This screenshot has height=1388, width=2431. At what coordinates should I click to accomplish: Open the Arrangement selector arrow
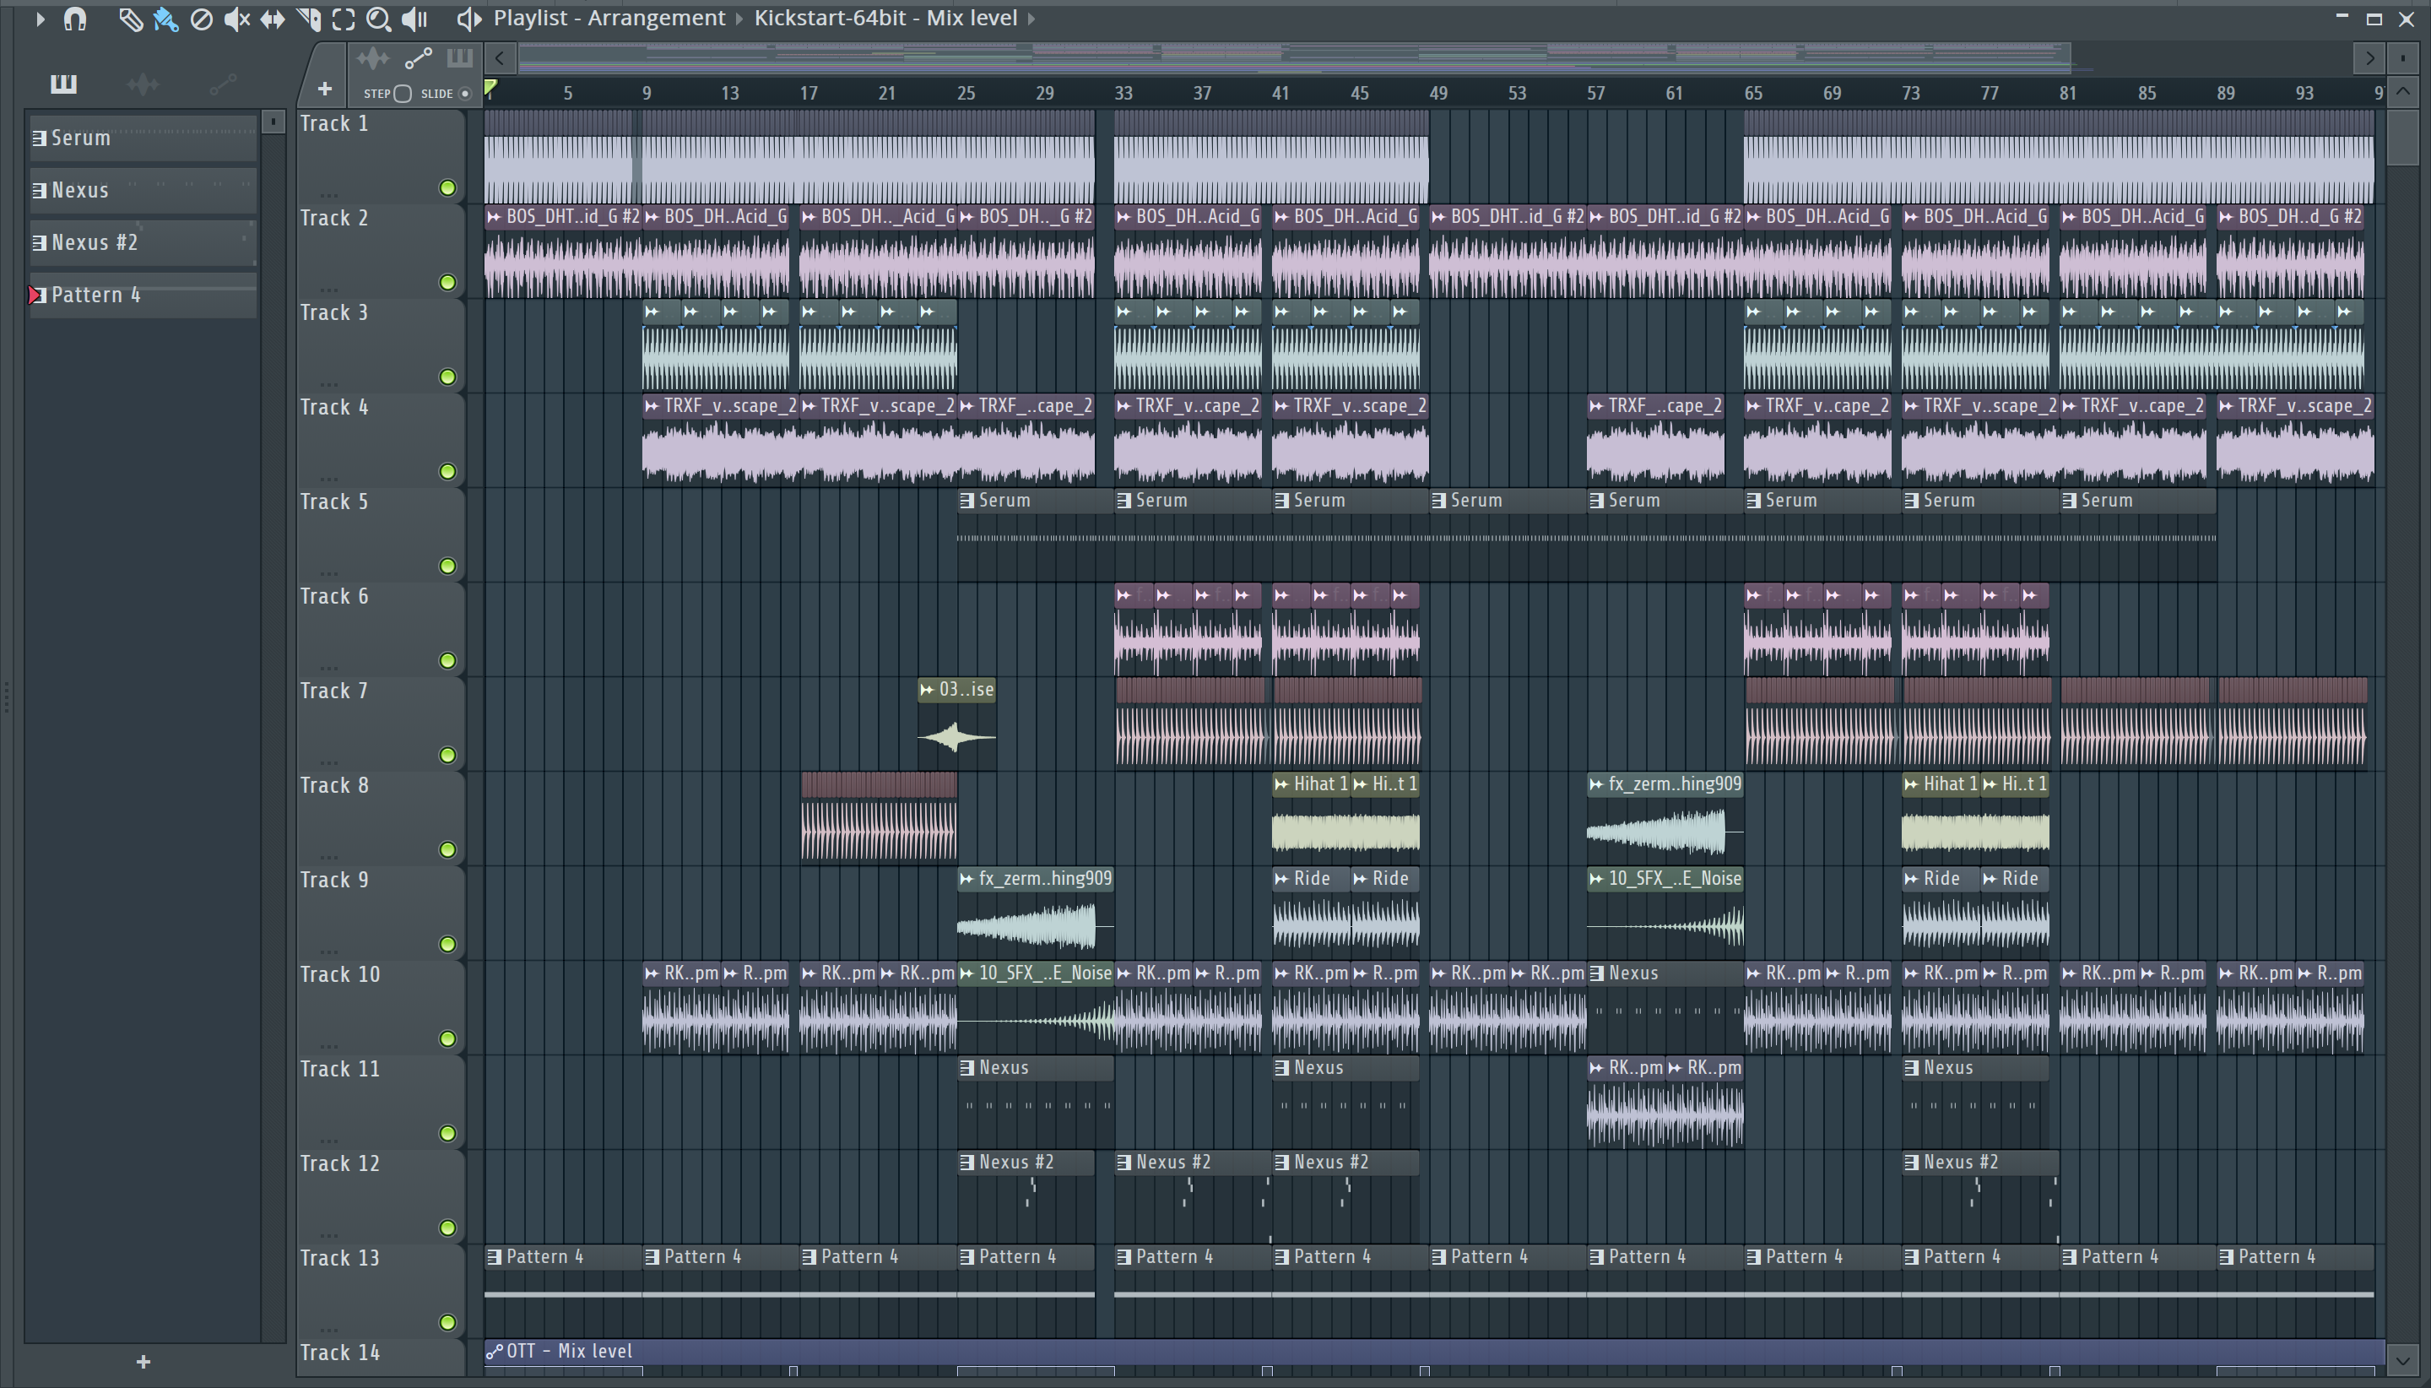(x=739, y=18)
